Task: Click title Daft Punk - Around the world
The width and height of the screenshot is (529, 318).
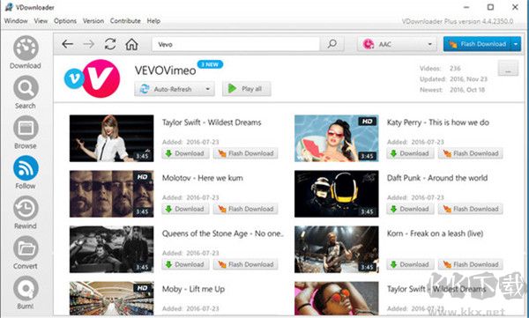Action: (437, 178)
